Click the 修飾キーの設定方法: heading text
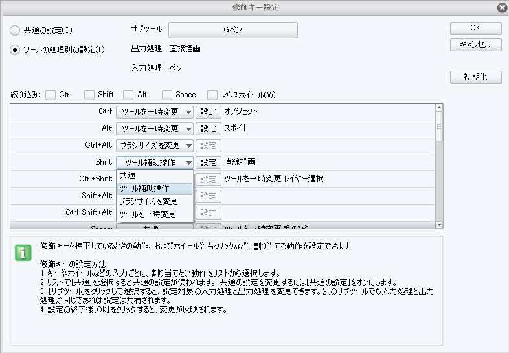The width and height of the screenshot is (509, 353). [74, 264]
